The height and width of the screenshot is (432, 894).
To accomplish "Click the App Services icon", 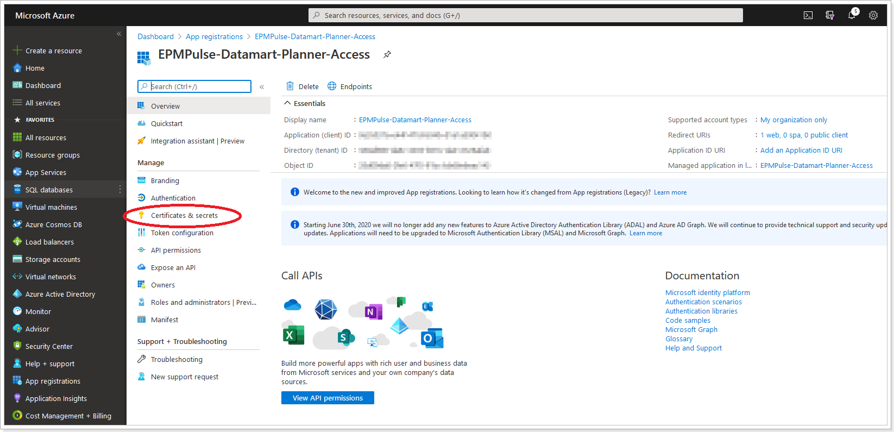I will pyautogui.click(x=17, y=172).
